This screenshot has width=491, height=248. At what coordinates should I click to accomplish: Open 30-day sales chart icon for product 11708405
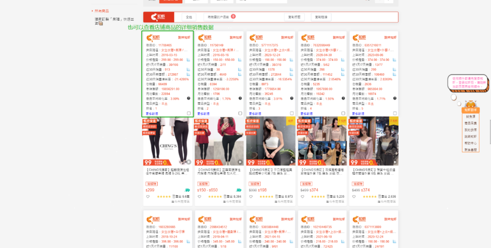(189, 70)
